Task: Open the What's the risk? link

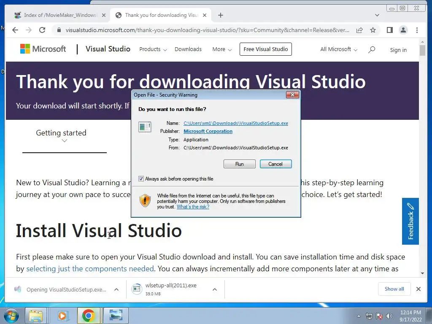Action: click(x=193, y=207)
